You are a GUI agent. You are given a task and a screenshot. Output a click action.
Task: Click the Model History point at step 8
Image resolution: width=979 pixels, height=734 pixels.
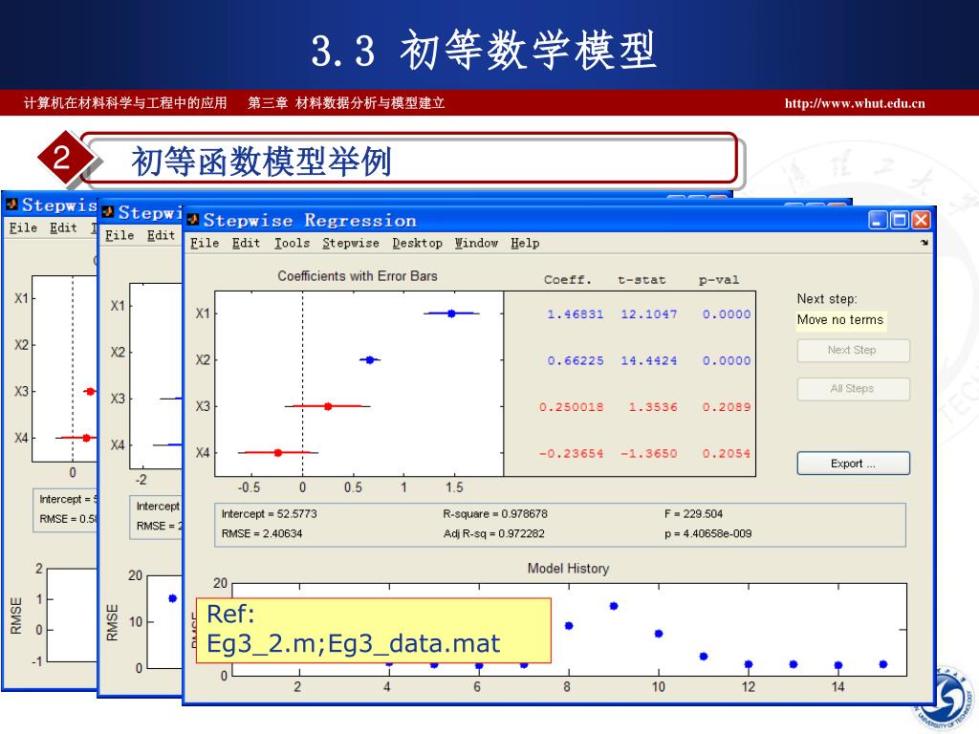click(x=569, y=625)
